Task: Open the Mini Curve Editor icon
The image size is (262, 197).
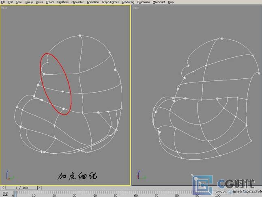Action: click(5, 194)
